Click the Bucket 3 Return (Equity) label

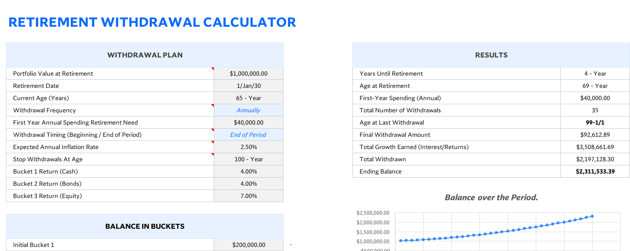coord(47,196)
